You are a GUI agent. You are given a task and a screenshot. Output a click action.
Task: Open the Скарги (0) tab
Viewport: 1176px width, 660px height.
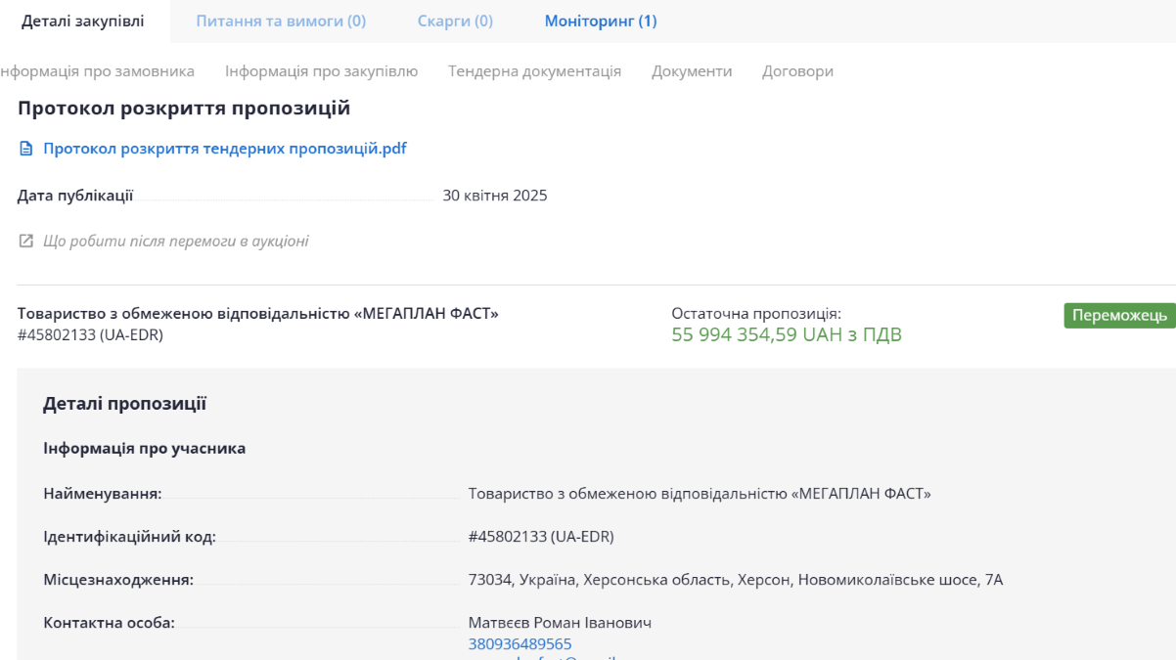(x=455, y=22)
